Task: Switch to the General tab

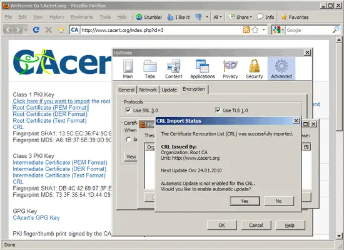Action: [x=126, y=90]
